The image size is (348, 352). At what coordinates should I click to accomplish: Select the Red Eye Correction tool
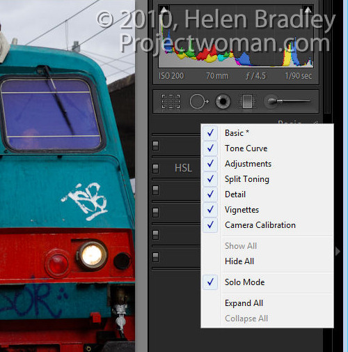coord(223,101)
